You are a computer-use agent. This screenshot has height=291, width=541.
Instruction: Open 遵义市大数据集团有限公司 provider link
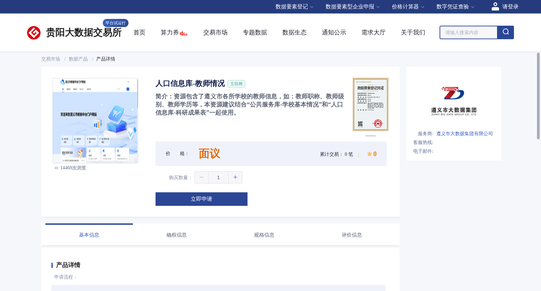click(x=465, y=134)
